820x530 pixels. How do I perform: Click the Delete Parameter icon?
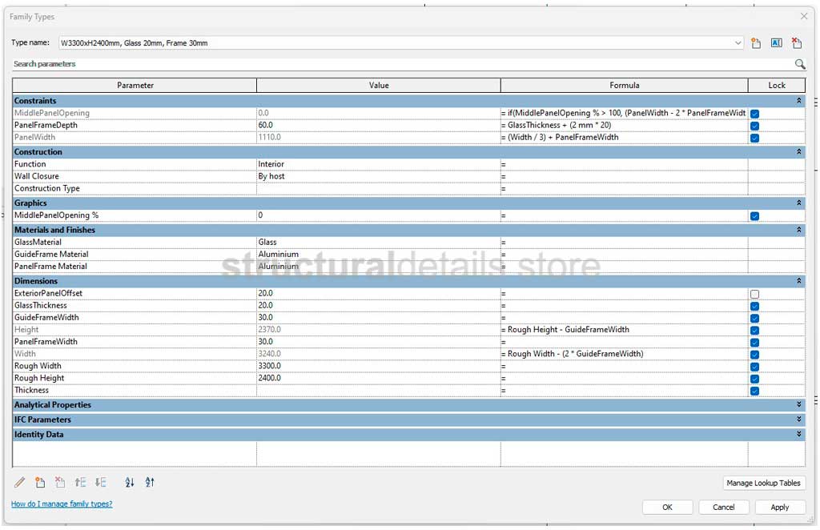(x=60, y=482)
